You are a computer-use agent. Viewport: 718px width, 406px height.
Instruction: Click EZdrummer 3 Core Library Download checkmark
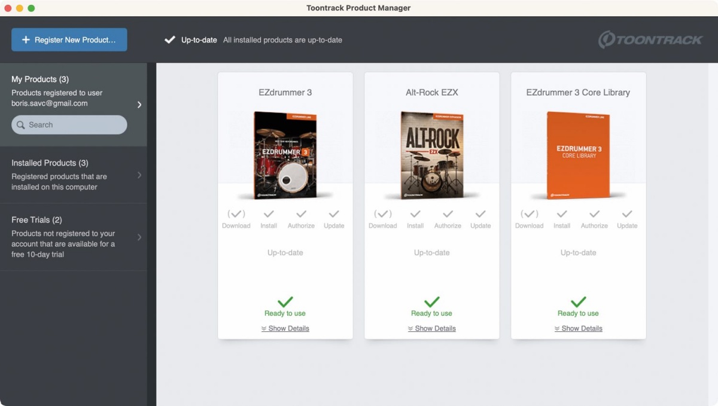[x=530, y=213]
